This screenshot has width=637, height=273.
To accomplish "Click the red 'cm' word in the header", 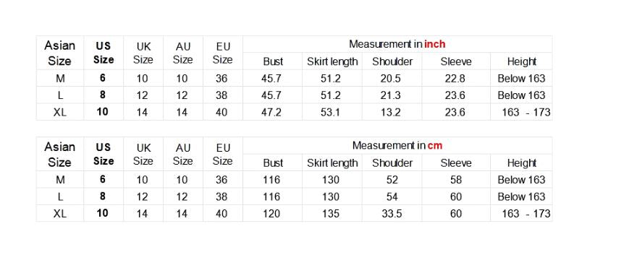I will pos(435,145).
